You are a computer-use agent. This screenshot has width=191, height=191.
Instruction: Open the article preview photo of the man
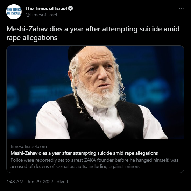[x=95, y=92]
